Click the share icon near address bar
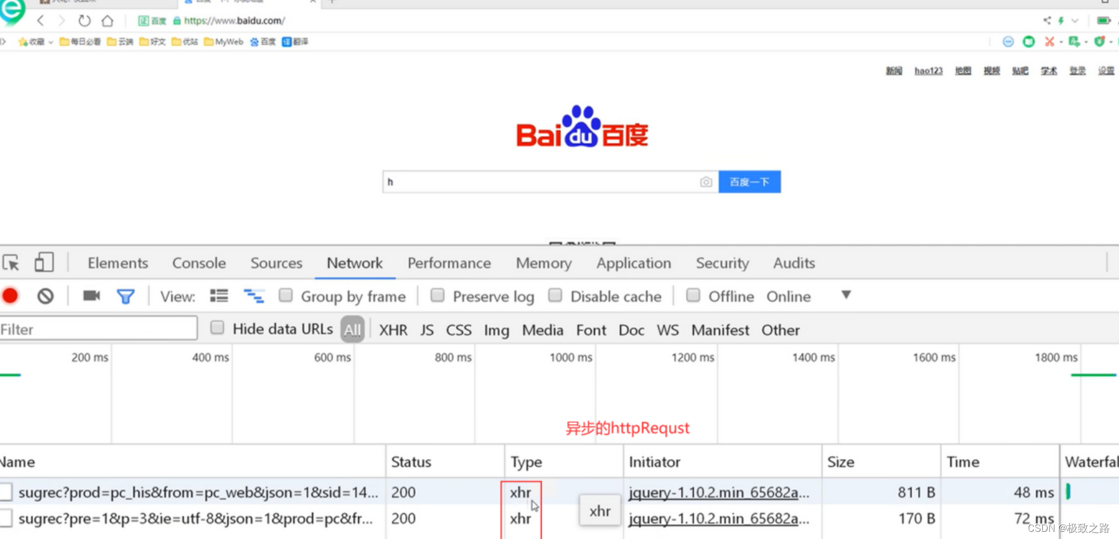 pos(1047,20)
